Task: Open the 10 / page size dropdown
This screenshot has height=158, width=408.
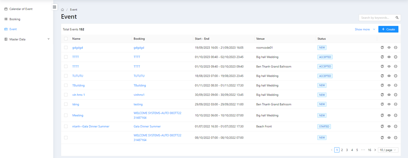Action: coord(388,150)
